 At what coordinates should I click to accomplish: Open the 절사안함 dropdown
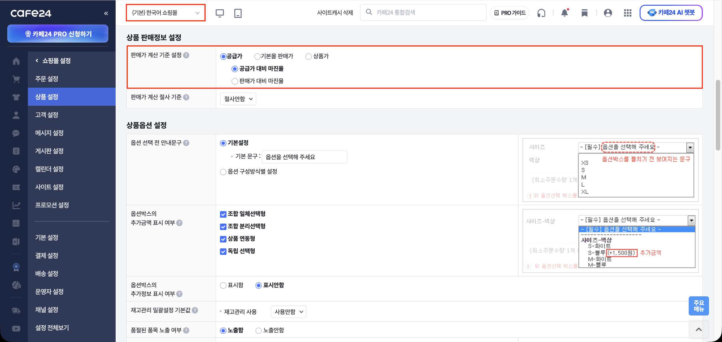click(238, 99)
